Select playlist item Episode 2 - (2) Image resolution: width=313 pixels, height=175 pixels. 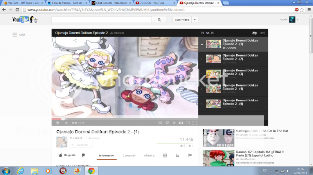tap(233, 59)
